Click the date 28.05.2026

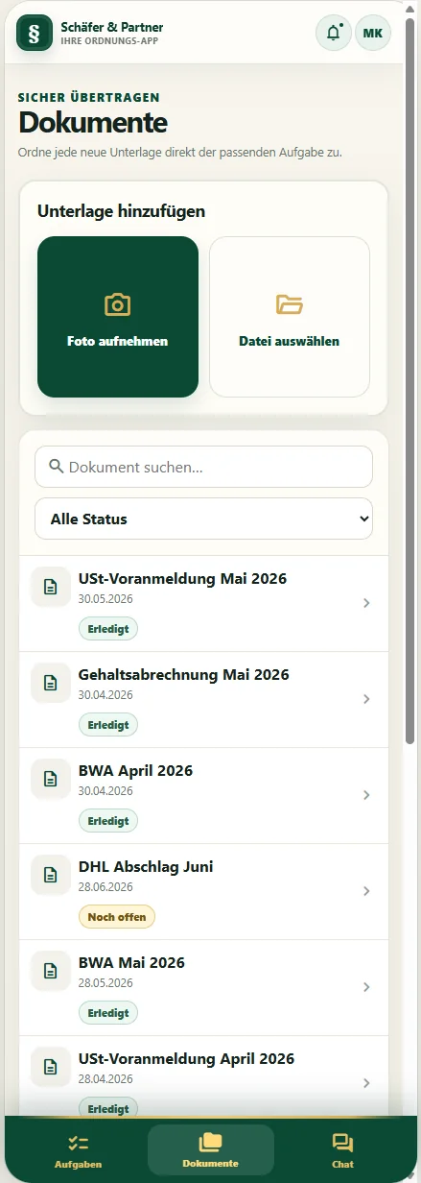tap(105, 983)
